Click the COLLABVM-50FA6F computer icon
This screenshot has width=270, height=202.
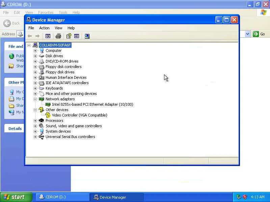pyautogui.click(x=35, y=45)
